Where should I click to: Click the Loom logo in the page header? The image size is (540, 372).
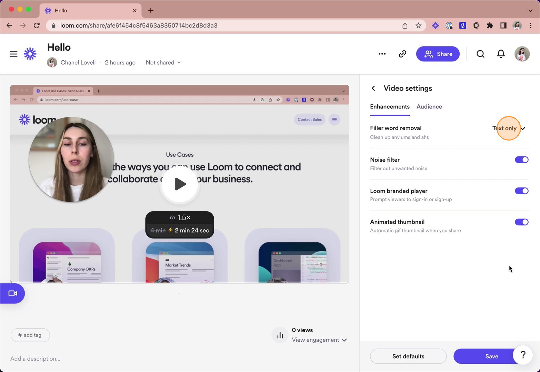[x=30, y=54]
